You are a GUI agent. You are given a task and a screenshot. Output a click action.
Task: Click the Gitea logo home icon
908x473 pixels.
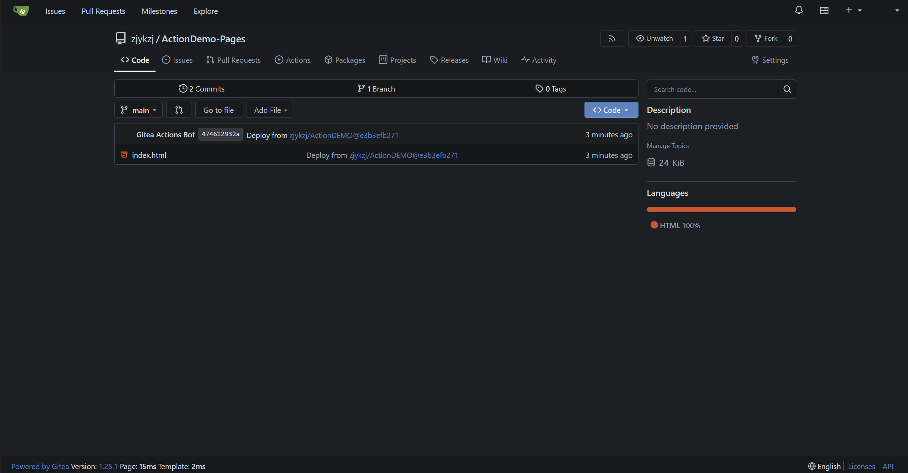(21, 11)
